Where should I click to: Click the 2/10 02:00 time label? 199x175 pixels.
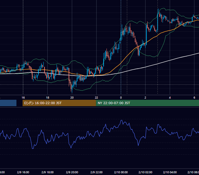coord(145,172)
